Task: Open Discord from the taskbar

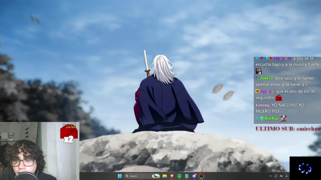Action: [194, 176]
